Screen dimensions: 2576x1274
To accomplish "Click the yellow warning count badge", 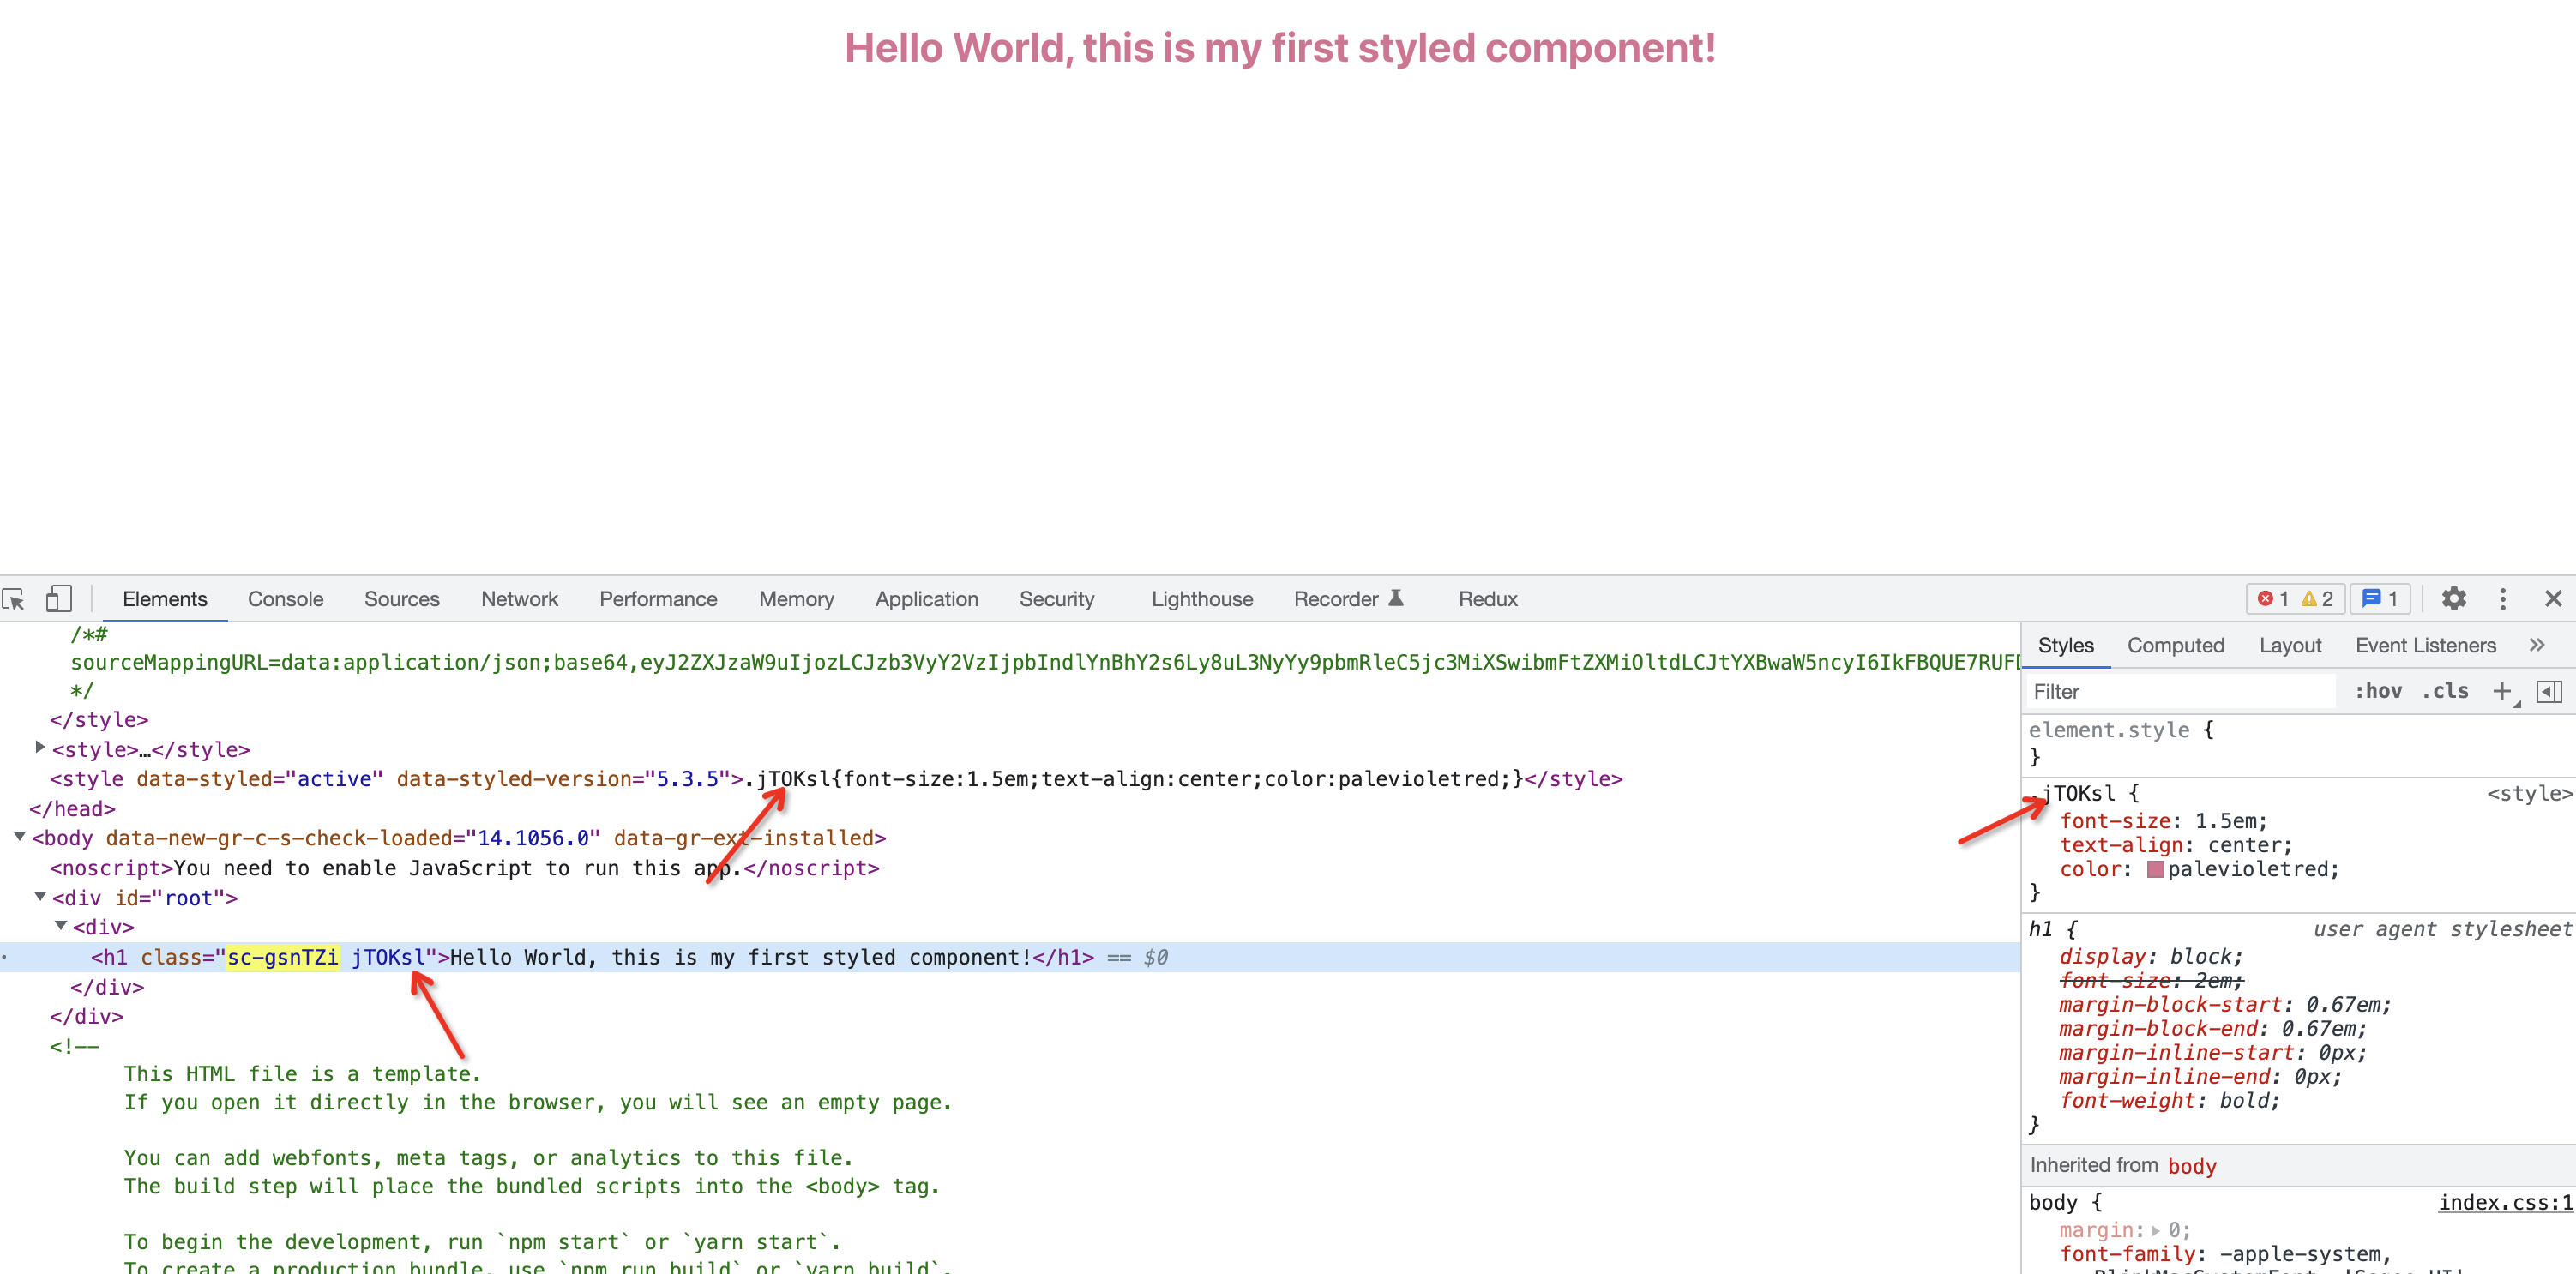I will [x=2317, y=599].
